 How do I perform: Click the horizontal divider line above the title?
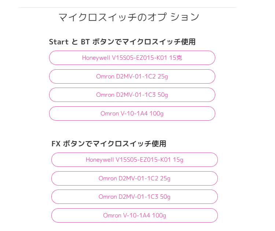(127, 7)
